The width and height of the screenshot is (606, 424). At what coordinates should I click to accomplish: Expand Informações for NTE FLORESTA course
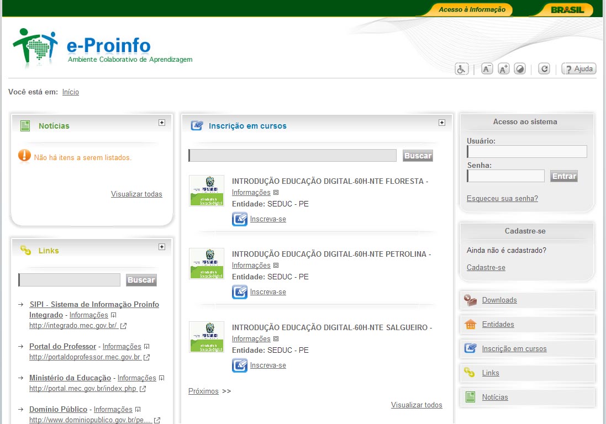pyautogui.click(x=255, y=192)
